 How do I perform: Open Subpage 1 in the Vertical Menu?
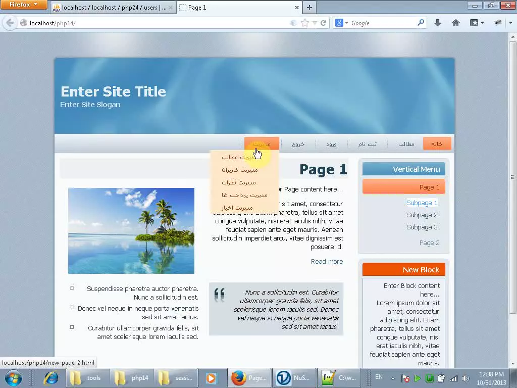422,203
